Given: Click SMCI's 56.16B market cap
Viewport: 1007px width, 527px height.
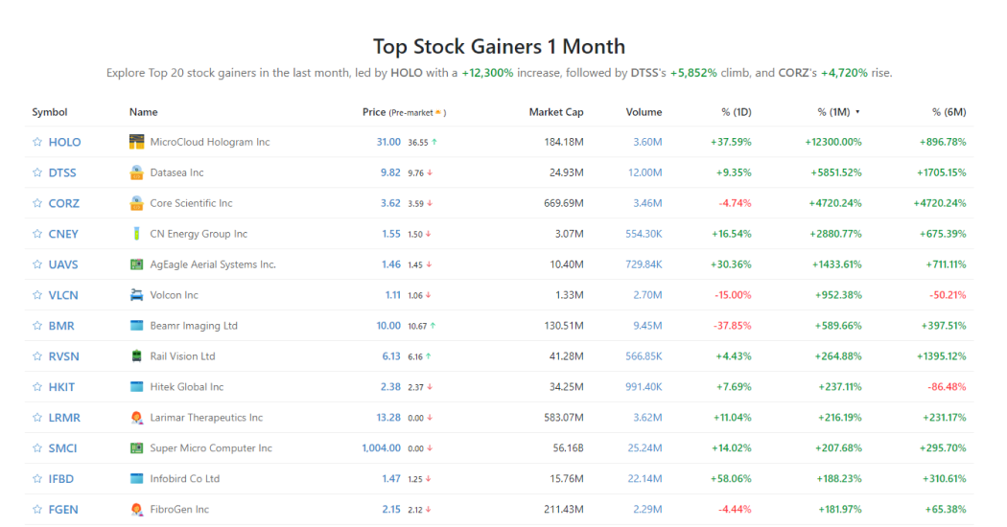Looking at the screenshot, I should tap(569, 448).
